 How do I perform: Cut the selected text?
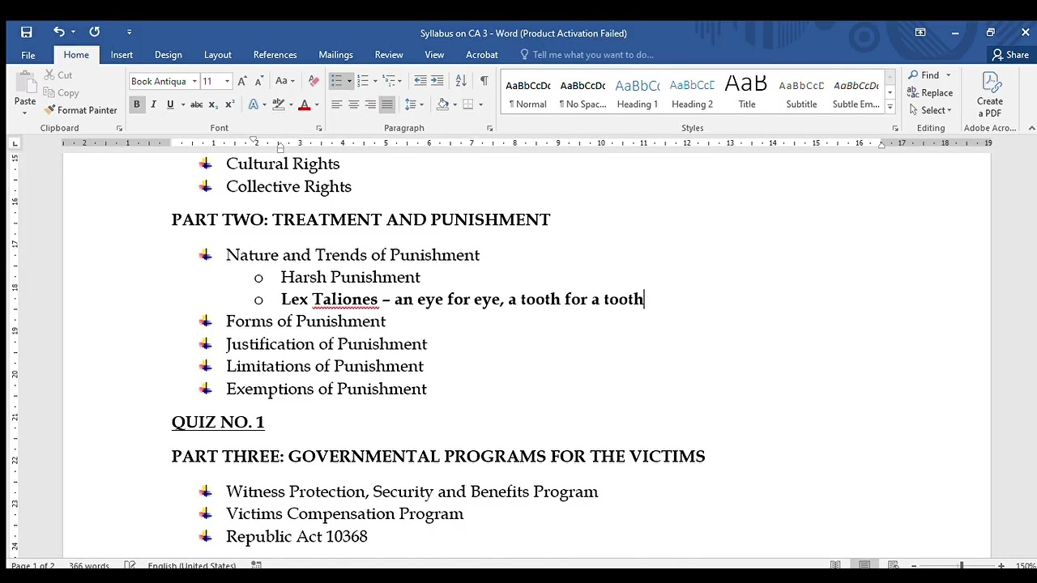point(58,75)
